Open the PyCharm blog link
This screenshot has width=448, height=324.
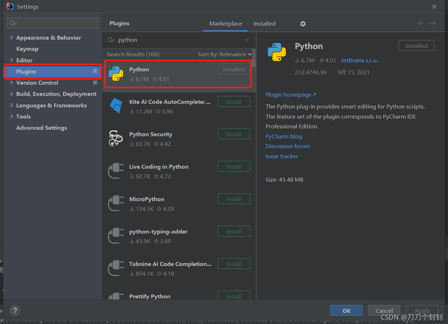[x=284, y=136]
